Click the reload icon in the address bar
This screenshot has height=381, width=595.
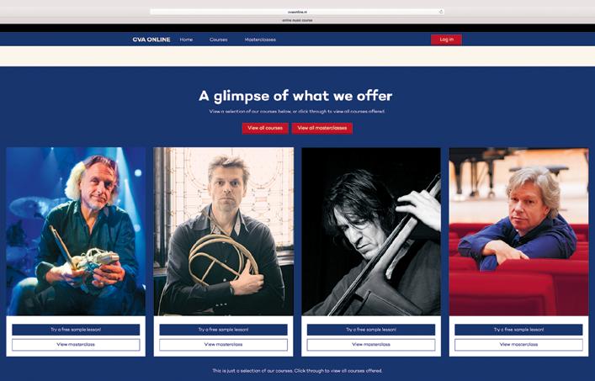coord(440,12)
